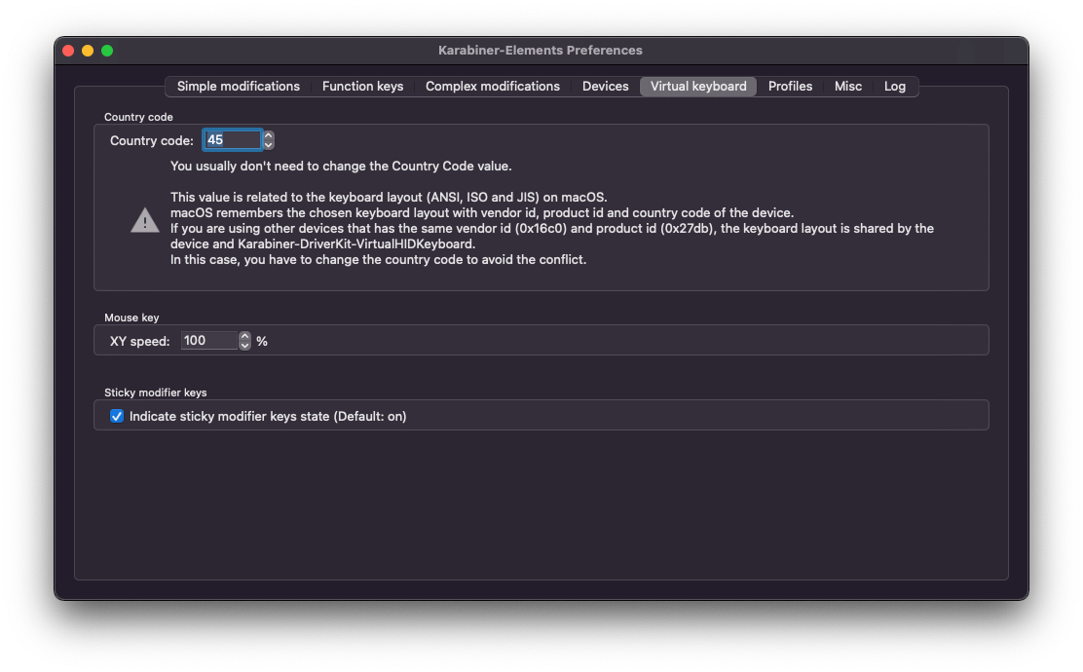The height and width of the screenshot is (672, 1083).
Task: Open the Log tab
Action: 894,87
